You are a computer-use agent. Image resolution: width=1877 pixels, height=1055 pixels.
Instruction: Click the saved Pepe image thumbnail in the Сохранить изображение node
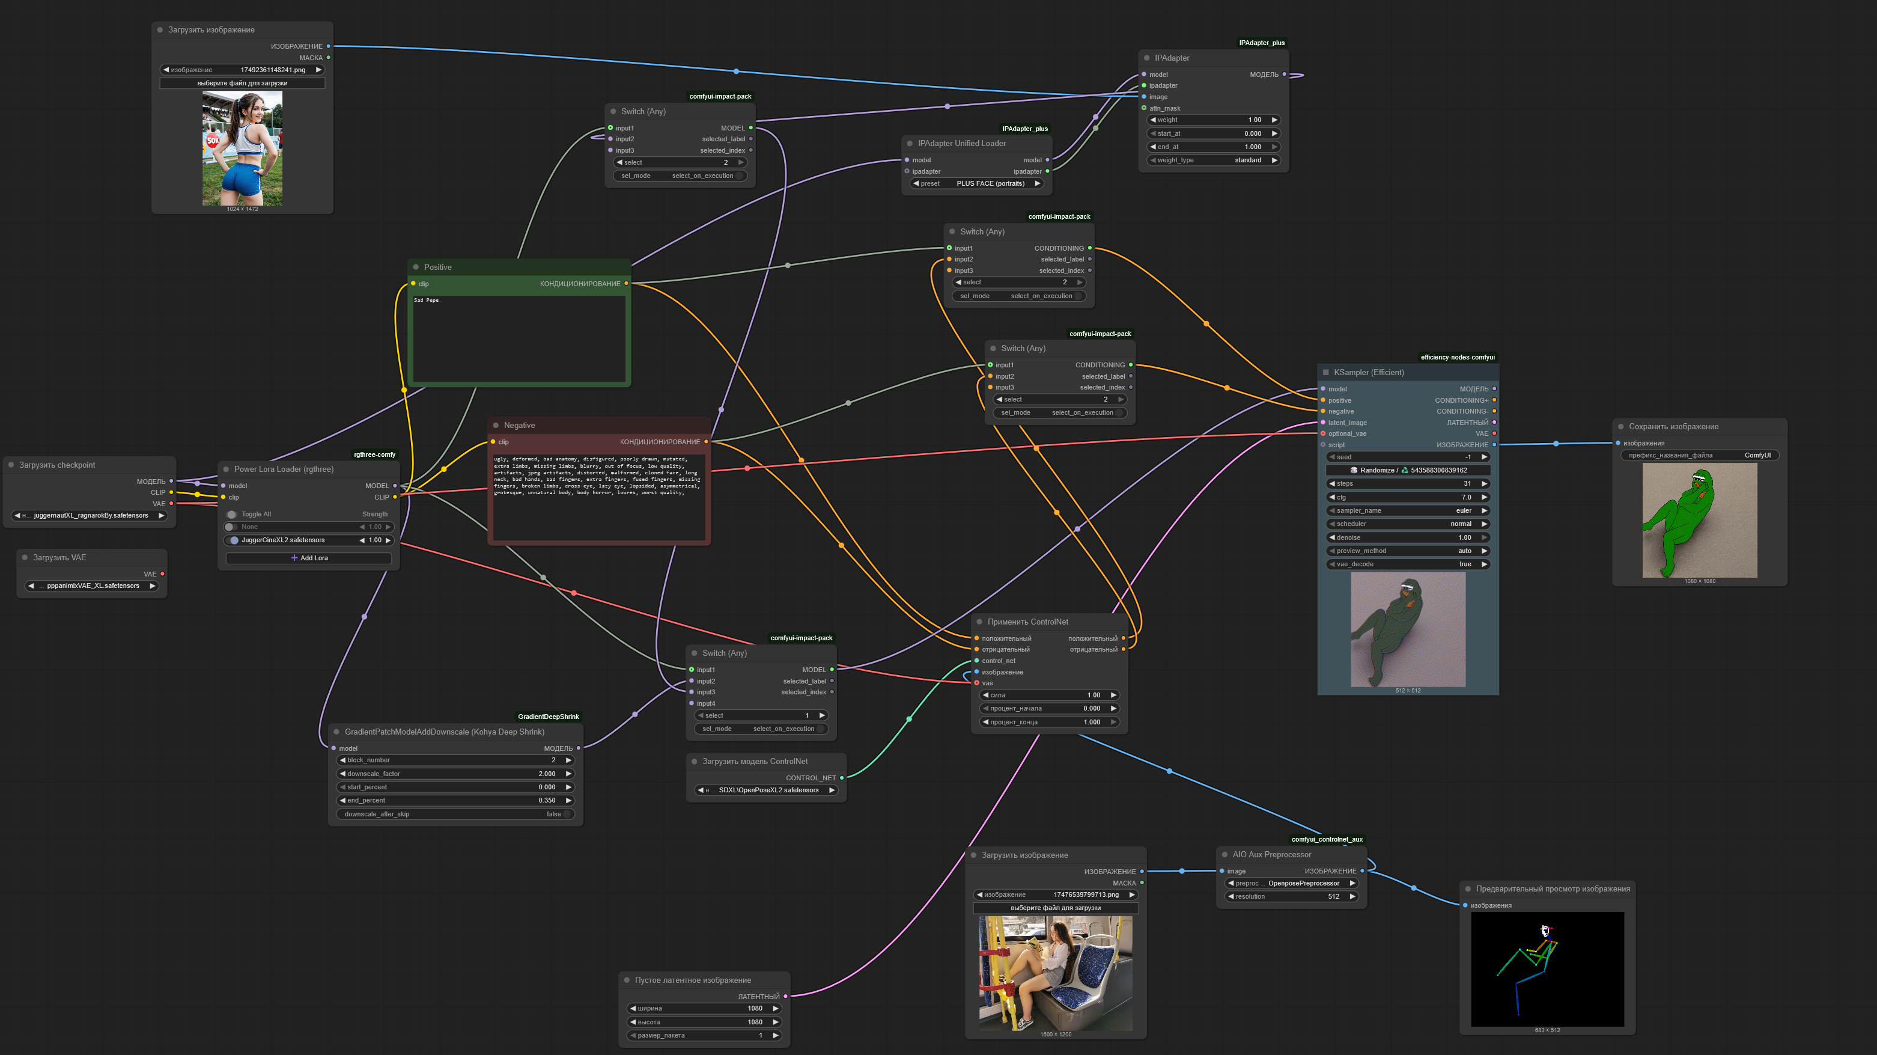pos(1699,521)
